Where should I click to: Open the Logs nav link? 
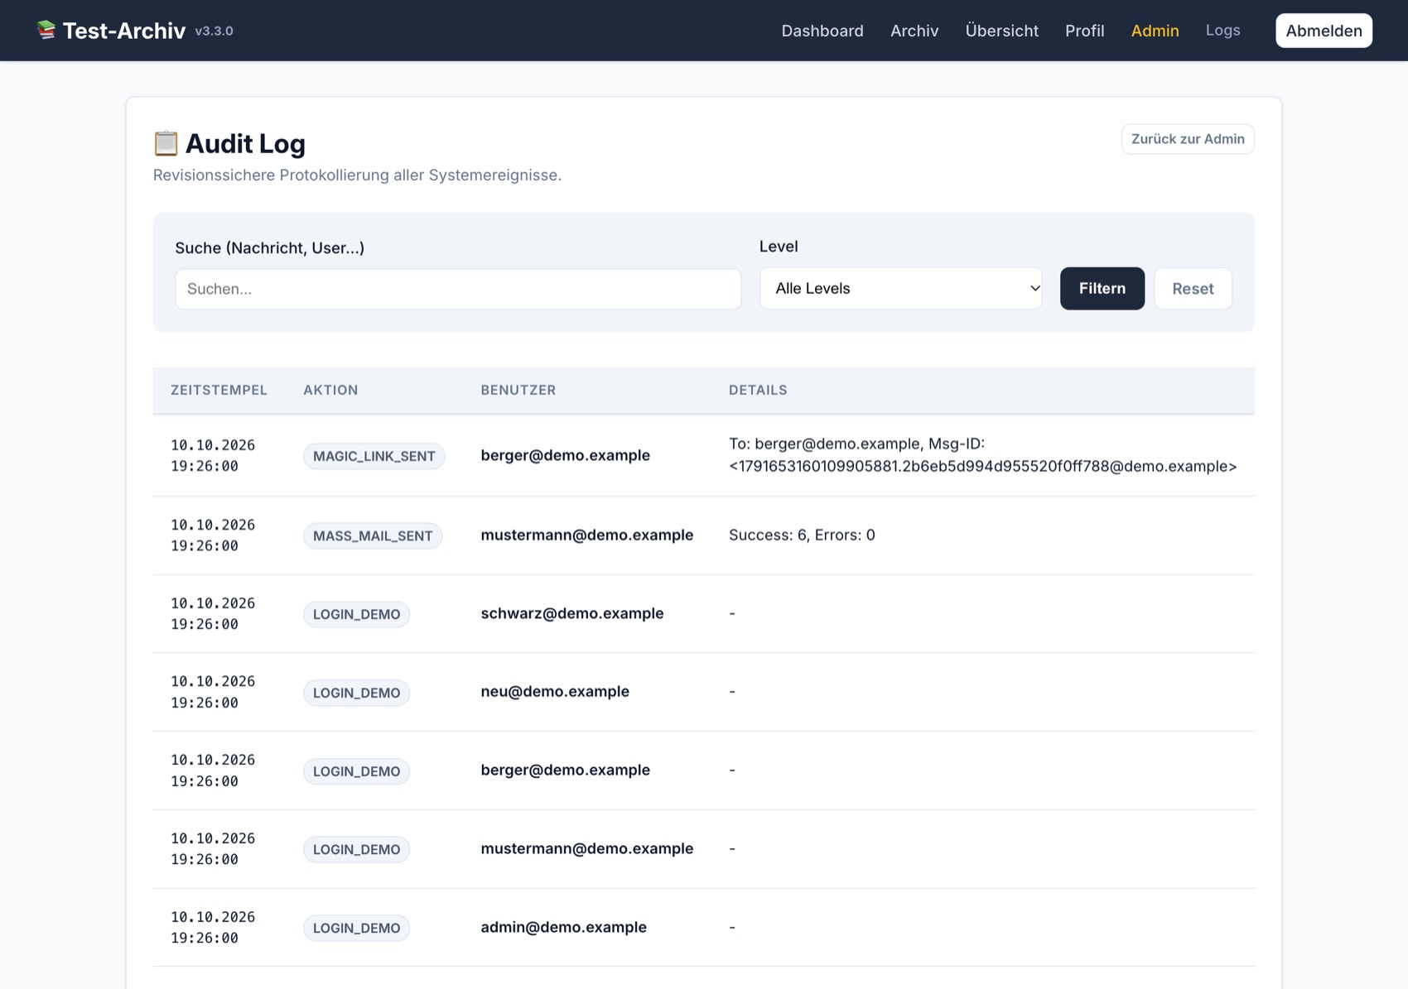coord(1222,30)
